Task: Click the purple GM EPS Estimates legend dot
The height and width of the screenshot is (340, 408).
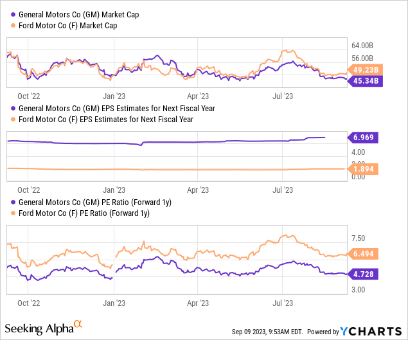Action: point(14,108)
